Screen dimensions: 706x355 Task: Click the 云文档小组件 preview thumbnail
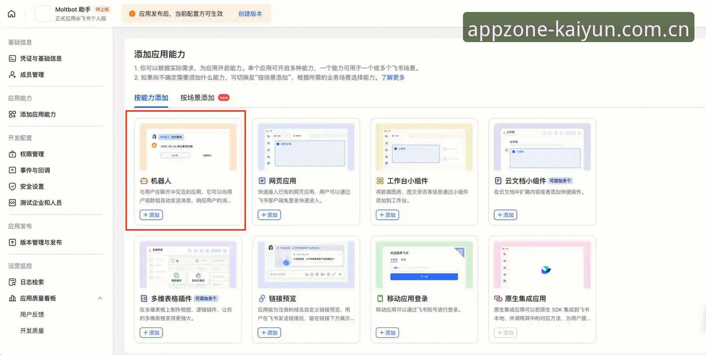tap(542, 147)
